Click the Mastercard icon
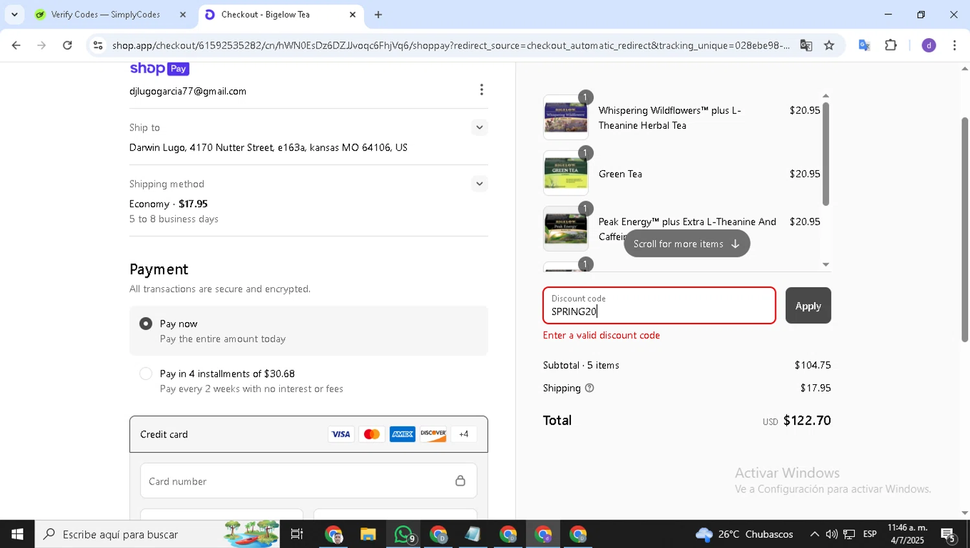This screenshot has width=970, height=548. pyautogui.click(x=372, y=434)
